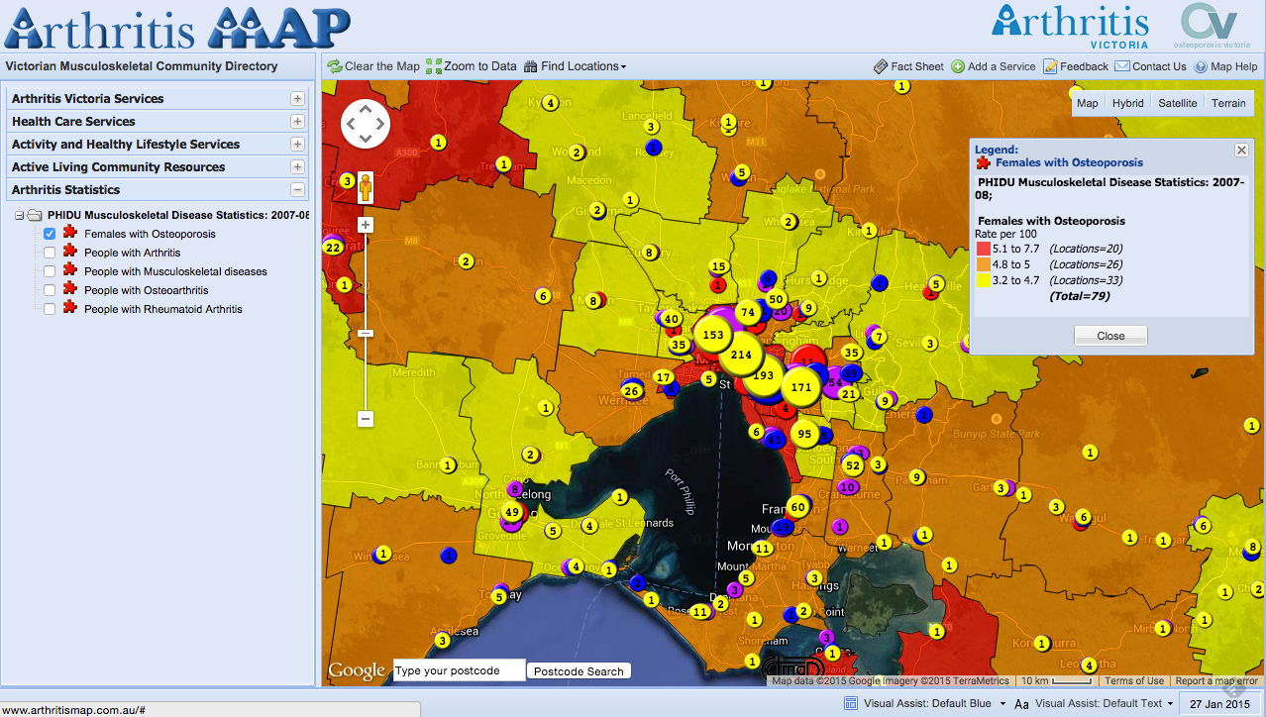
Task: Click the Type your postcode input field
Action: tap(459, 670)
